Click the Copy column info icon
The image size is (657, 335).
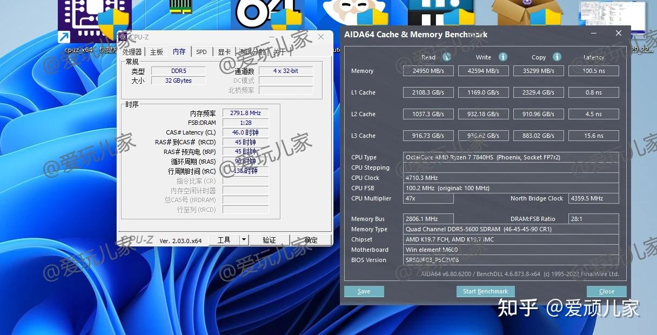pyautogui.click(x=557, y=57)
